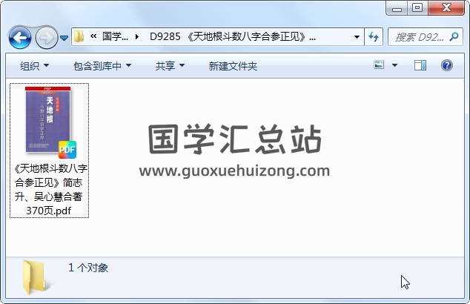Open the 共享 dropdown menu
The height and width of the screenshot is (304, 470).
coord(170,66)
